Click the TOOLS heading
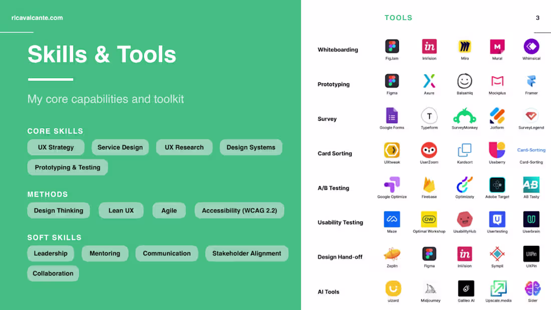This screenshot has height=310, width=551. click(x=399, y=18)
